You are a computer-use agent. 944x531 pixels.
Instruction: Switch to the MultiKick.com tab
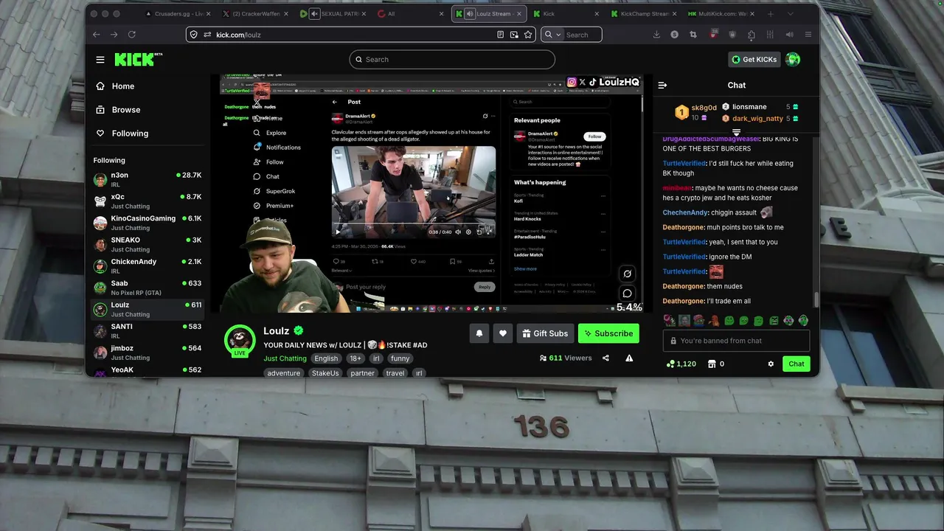(x=721, y=14)
